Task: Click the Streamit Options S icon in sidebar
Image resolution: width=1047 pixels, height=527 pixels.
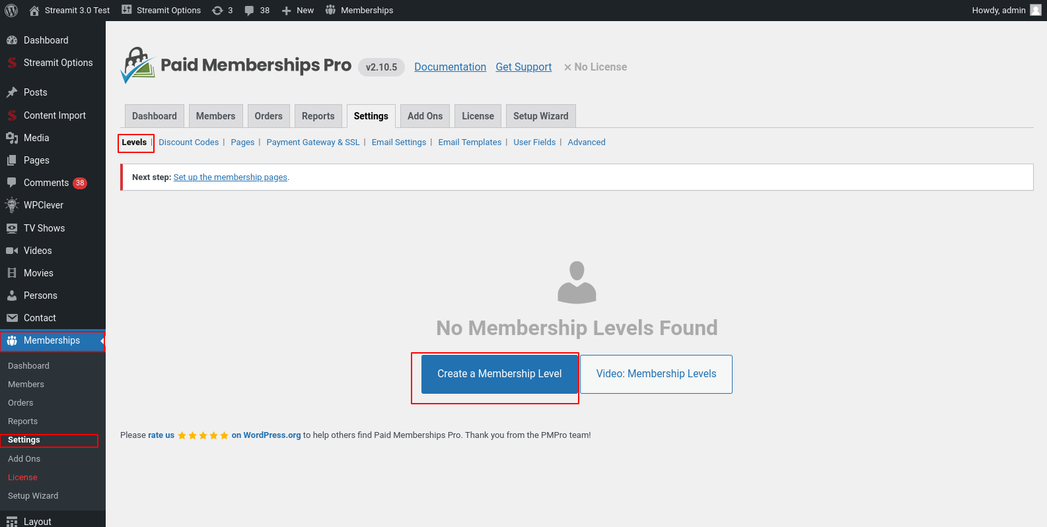Action: (x=12, y=63)
